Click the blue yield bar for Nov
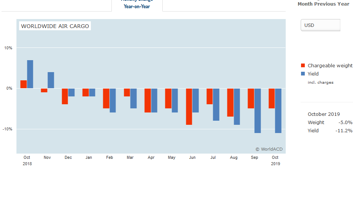This screenshot has width=359, height=213. [x=51, y=80]
